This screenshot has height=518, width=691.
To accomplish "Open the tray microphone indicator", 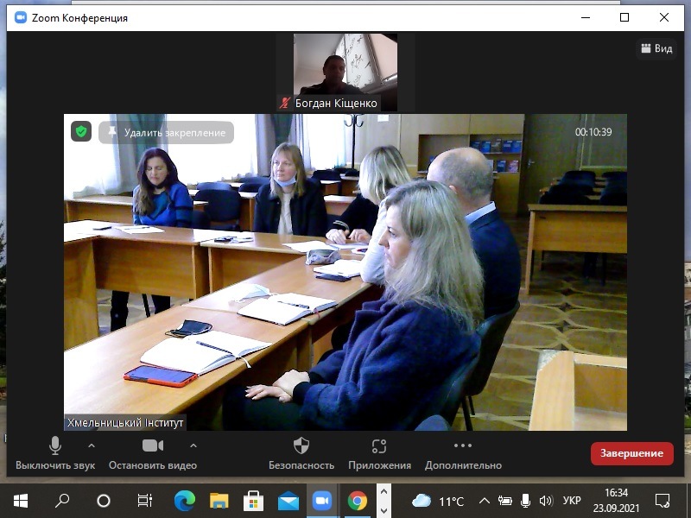I will pyautogui.click(x=525, y=501).
